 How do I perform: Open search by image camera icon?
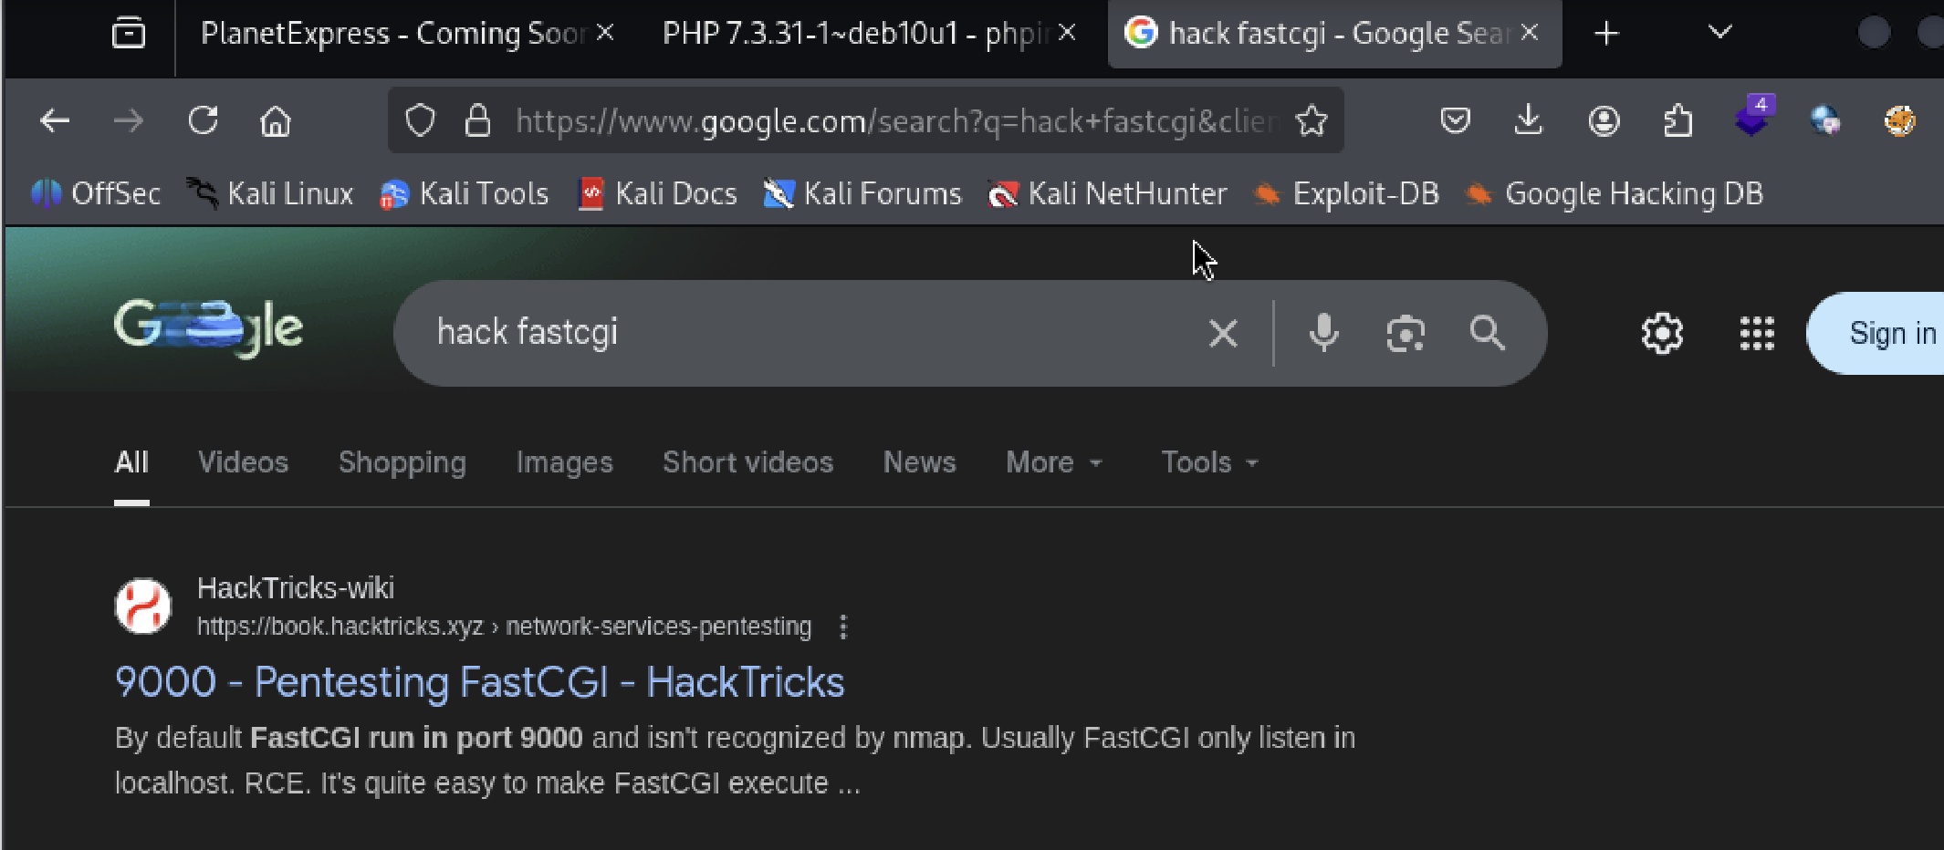[1406, 333]
